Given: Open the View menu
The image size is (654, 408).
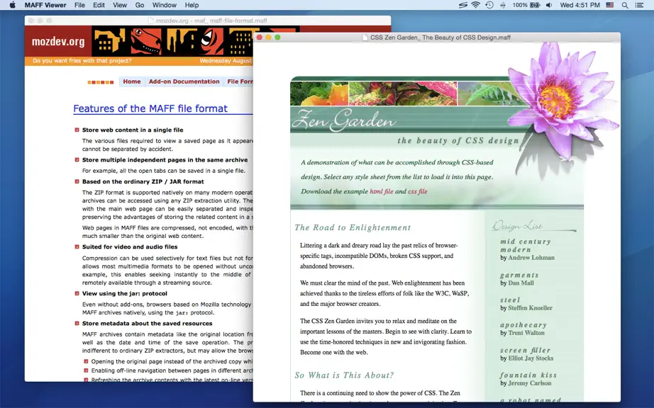Looking at the screenshot, I should click(x=120, y=5).
